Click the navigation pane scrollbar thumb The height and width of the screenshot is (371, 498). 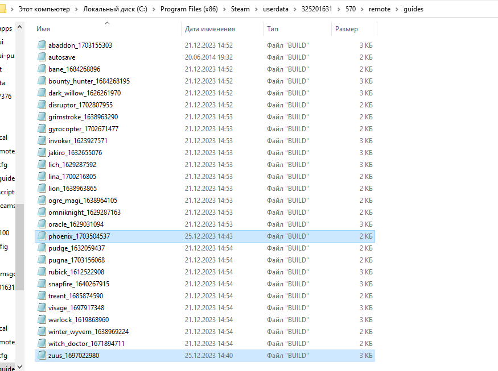tap(20, 247)
